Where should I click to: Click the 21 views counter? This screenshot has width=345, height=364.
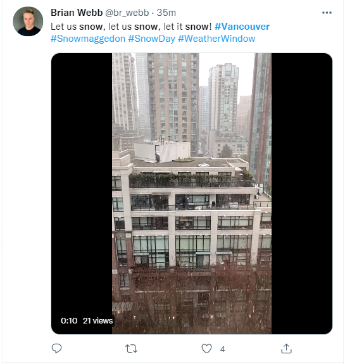coord(97,320)
